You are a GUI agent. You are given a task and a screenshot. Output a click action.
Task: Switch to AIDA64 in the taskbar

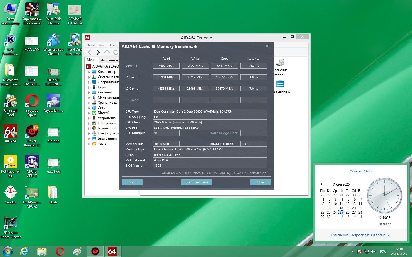(112, 251)
